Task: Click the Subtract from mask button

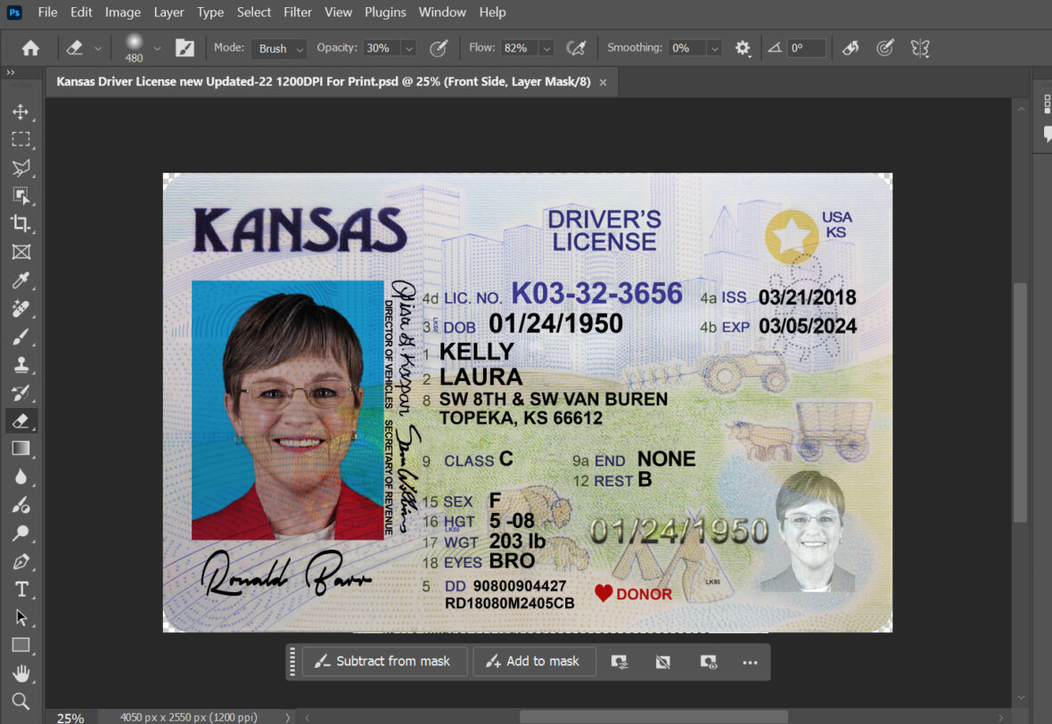Action: (384, 661)
